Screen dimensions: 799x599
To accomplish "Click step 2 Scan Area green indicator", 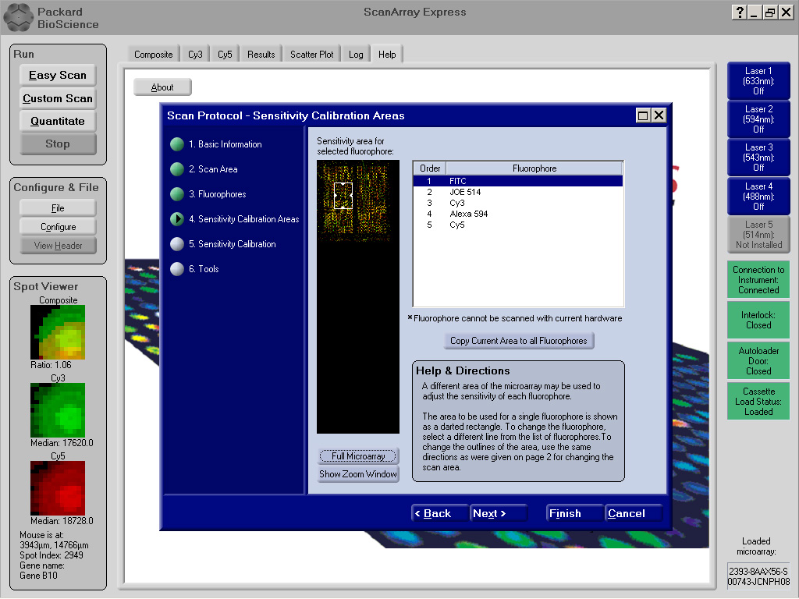I will pos(177,169).
